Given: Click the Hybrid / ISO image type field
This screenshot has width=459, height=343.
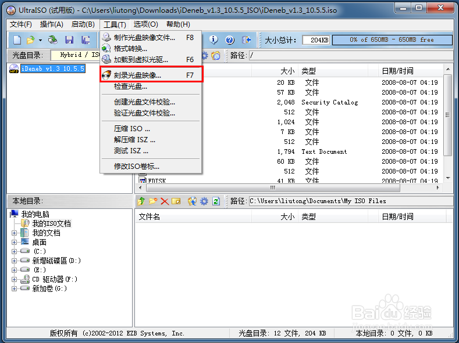Looking at the screenshot, I should [75, 55].
